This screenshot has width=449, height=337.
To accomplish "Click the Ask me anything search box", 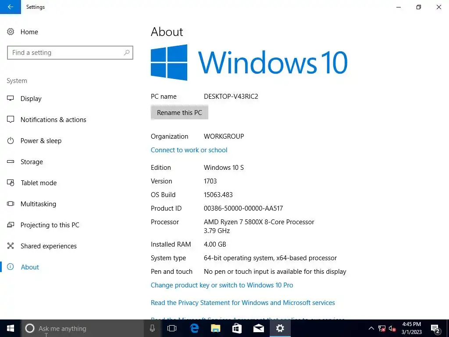I will (x=83, y=328).
